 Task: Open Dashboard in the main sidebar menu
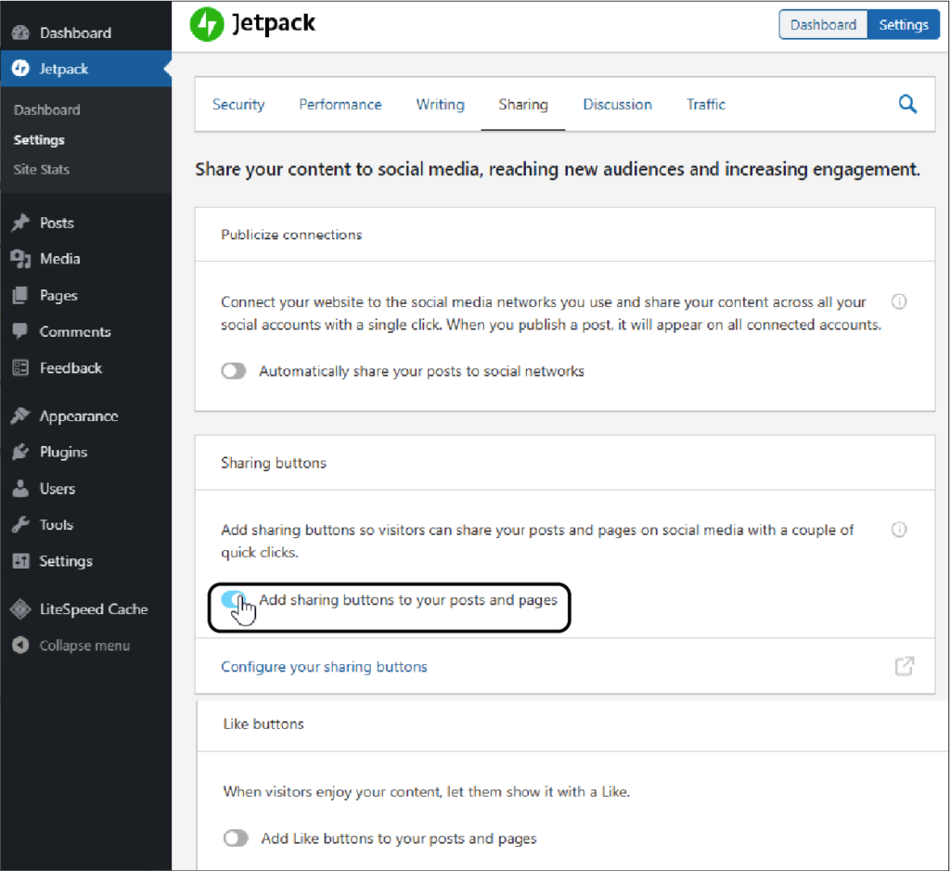coord(86,32)
